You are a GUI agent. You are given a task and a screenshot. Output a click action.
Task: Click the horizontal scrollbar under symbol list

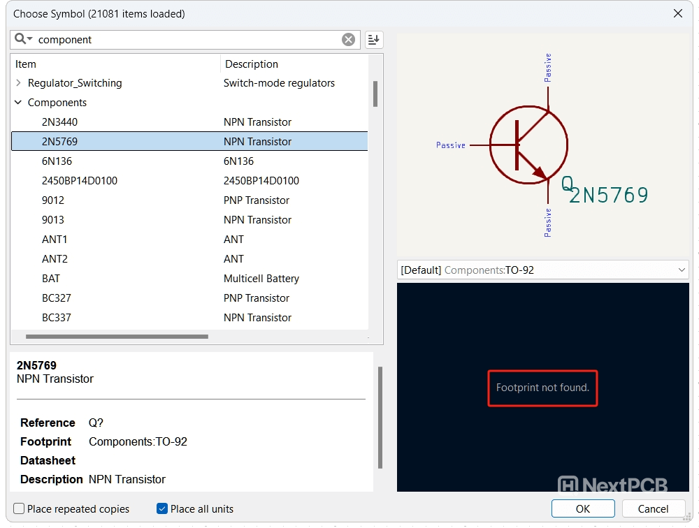[117, 337]
